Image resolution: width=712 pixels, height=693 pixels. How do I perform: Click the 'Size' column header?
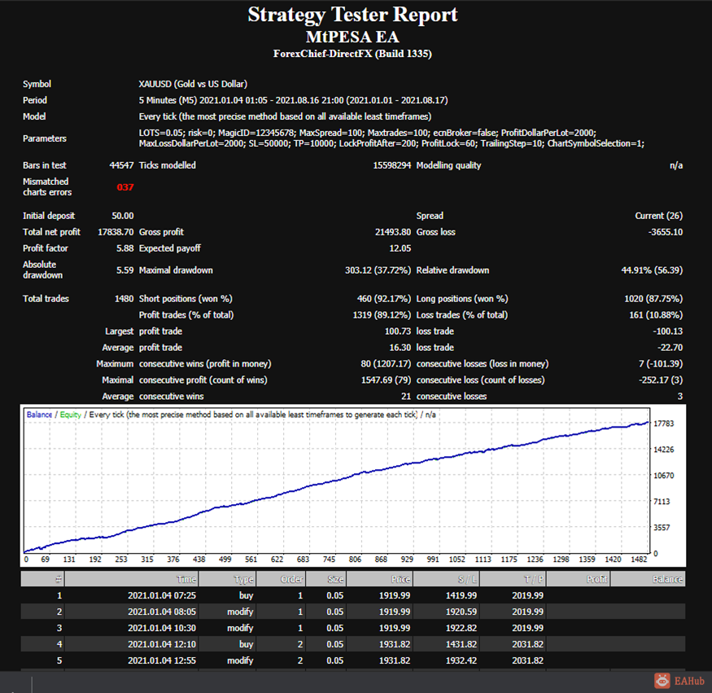point(326,579)
